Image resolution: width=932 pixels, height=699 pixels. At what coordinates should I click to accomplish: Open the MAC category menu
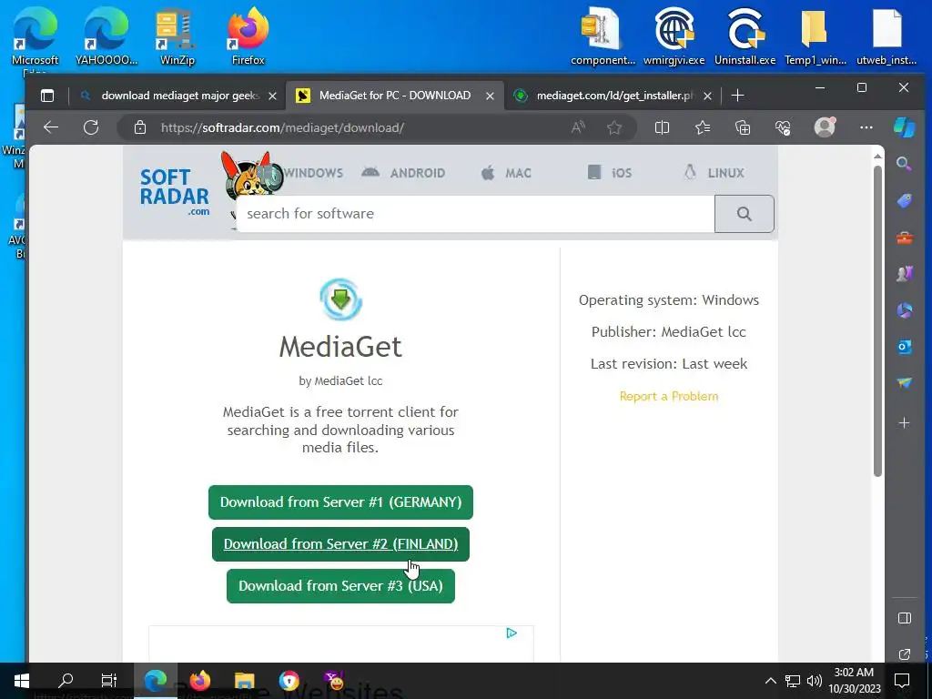506,173
